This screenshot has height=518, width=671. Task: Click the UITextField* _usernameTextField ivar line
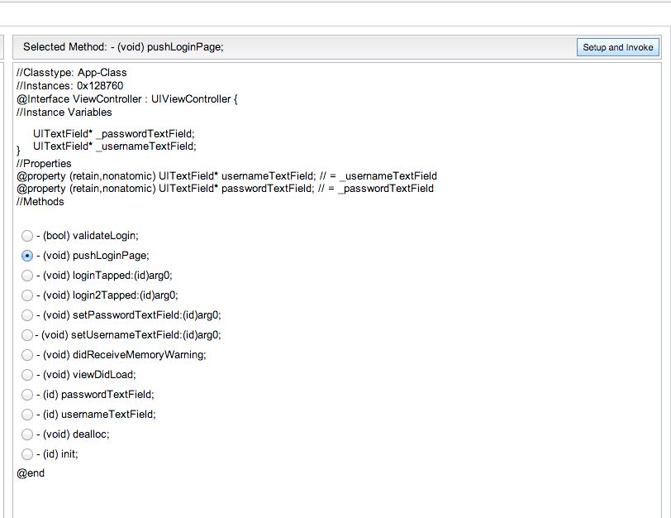click(x=114, y=146)
